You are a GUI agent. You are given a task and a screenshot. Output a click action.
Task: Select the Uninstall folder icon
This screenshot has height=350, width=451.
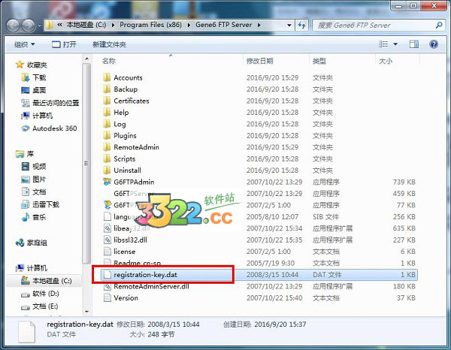(107, 170)
